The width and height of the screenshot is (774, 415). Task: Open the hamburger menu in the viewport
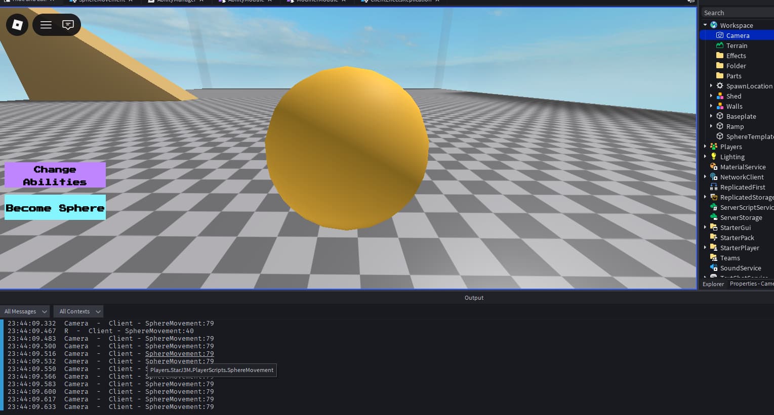46,25
